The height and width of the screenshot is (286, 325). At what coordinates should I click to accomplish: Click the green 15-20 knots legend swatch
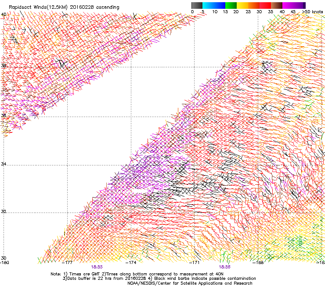tap(231, 5)
